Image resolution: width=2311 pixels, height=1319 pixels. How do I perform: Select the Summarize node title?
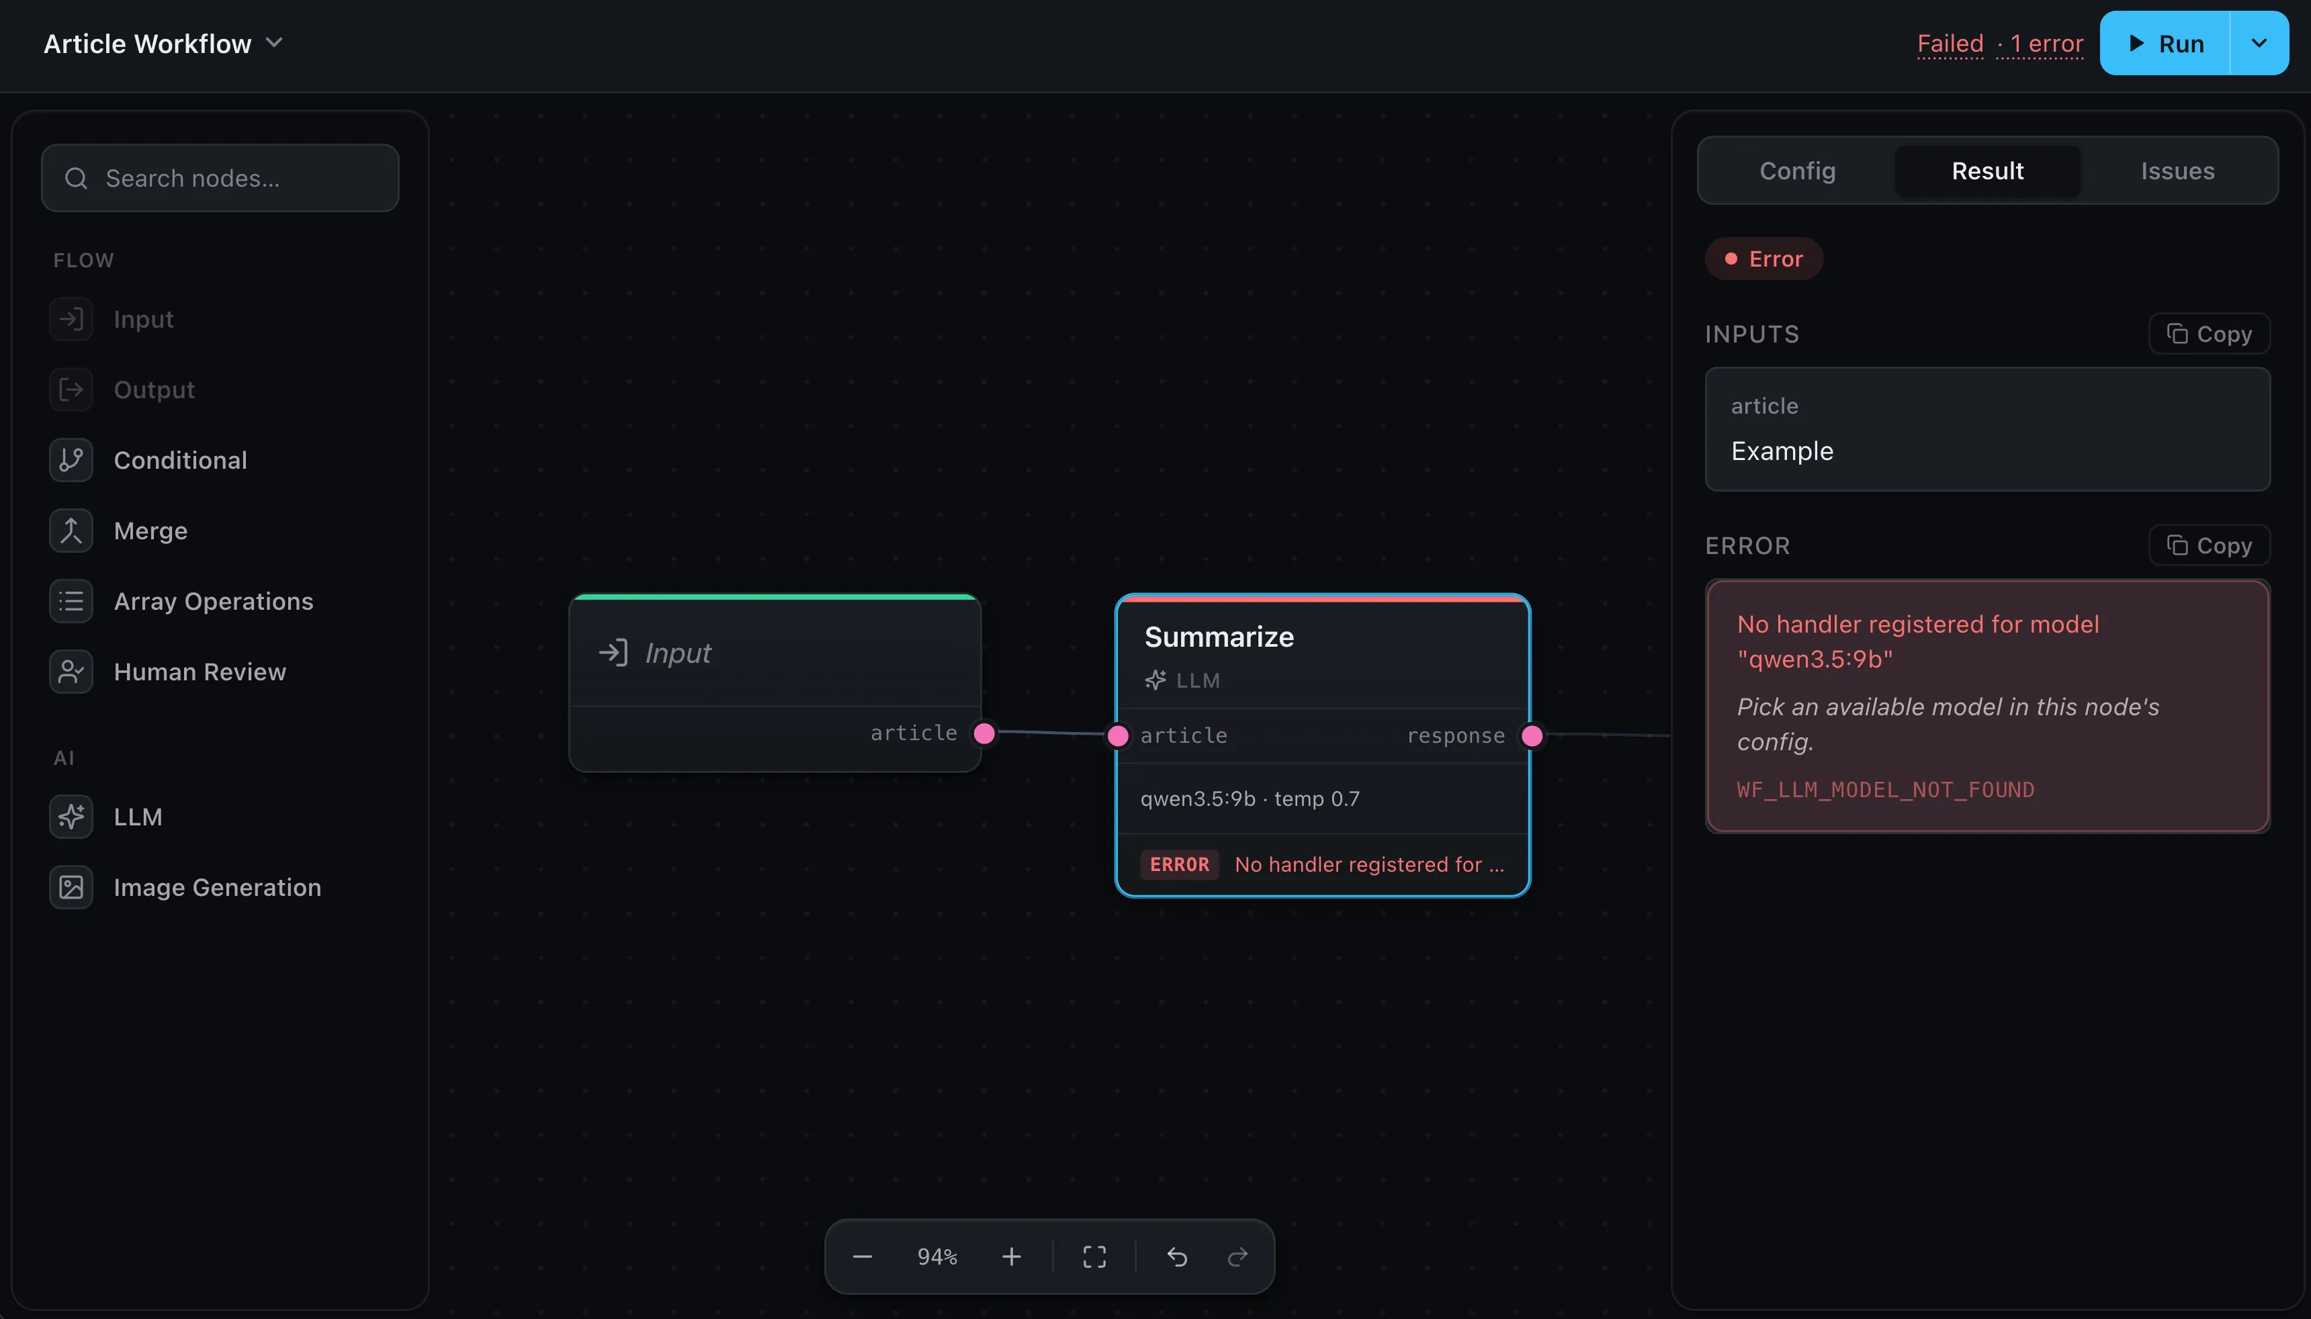click(x=1219, y=637)
